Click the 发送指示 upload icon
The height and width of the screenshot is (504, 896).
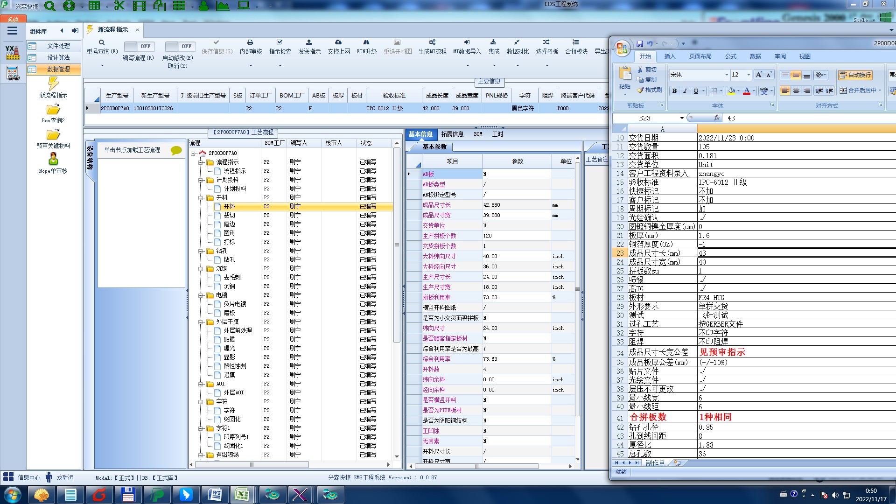[x=309, y=42]
